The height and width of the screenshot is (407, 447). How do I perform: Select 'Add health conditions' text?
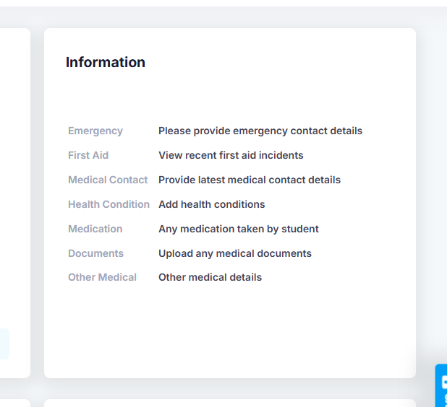[x=212, y=204]
